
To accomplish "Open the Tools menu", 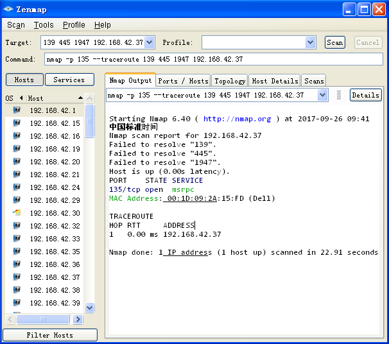I will coord(44,25).
